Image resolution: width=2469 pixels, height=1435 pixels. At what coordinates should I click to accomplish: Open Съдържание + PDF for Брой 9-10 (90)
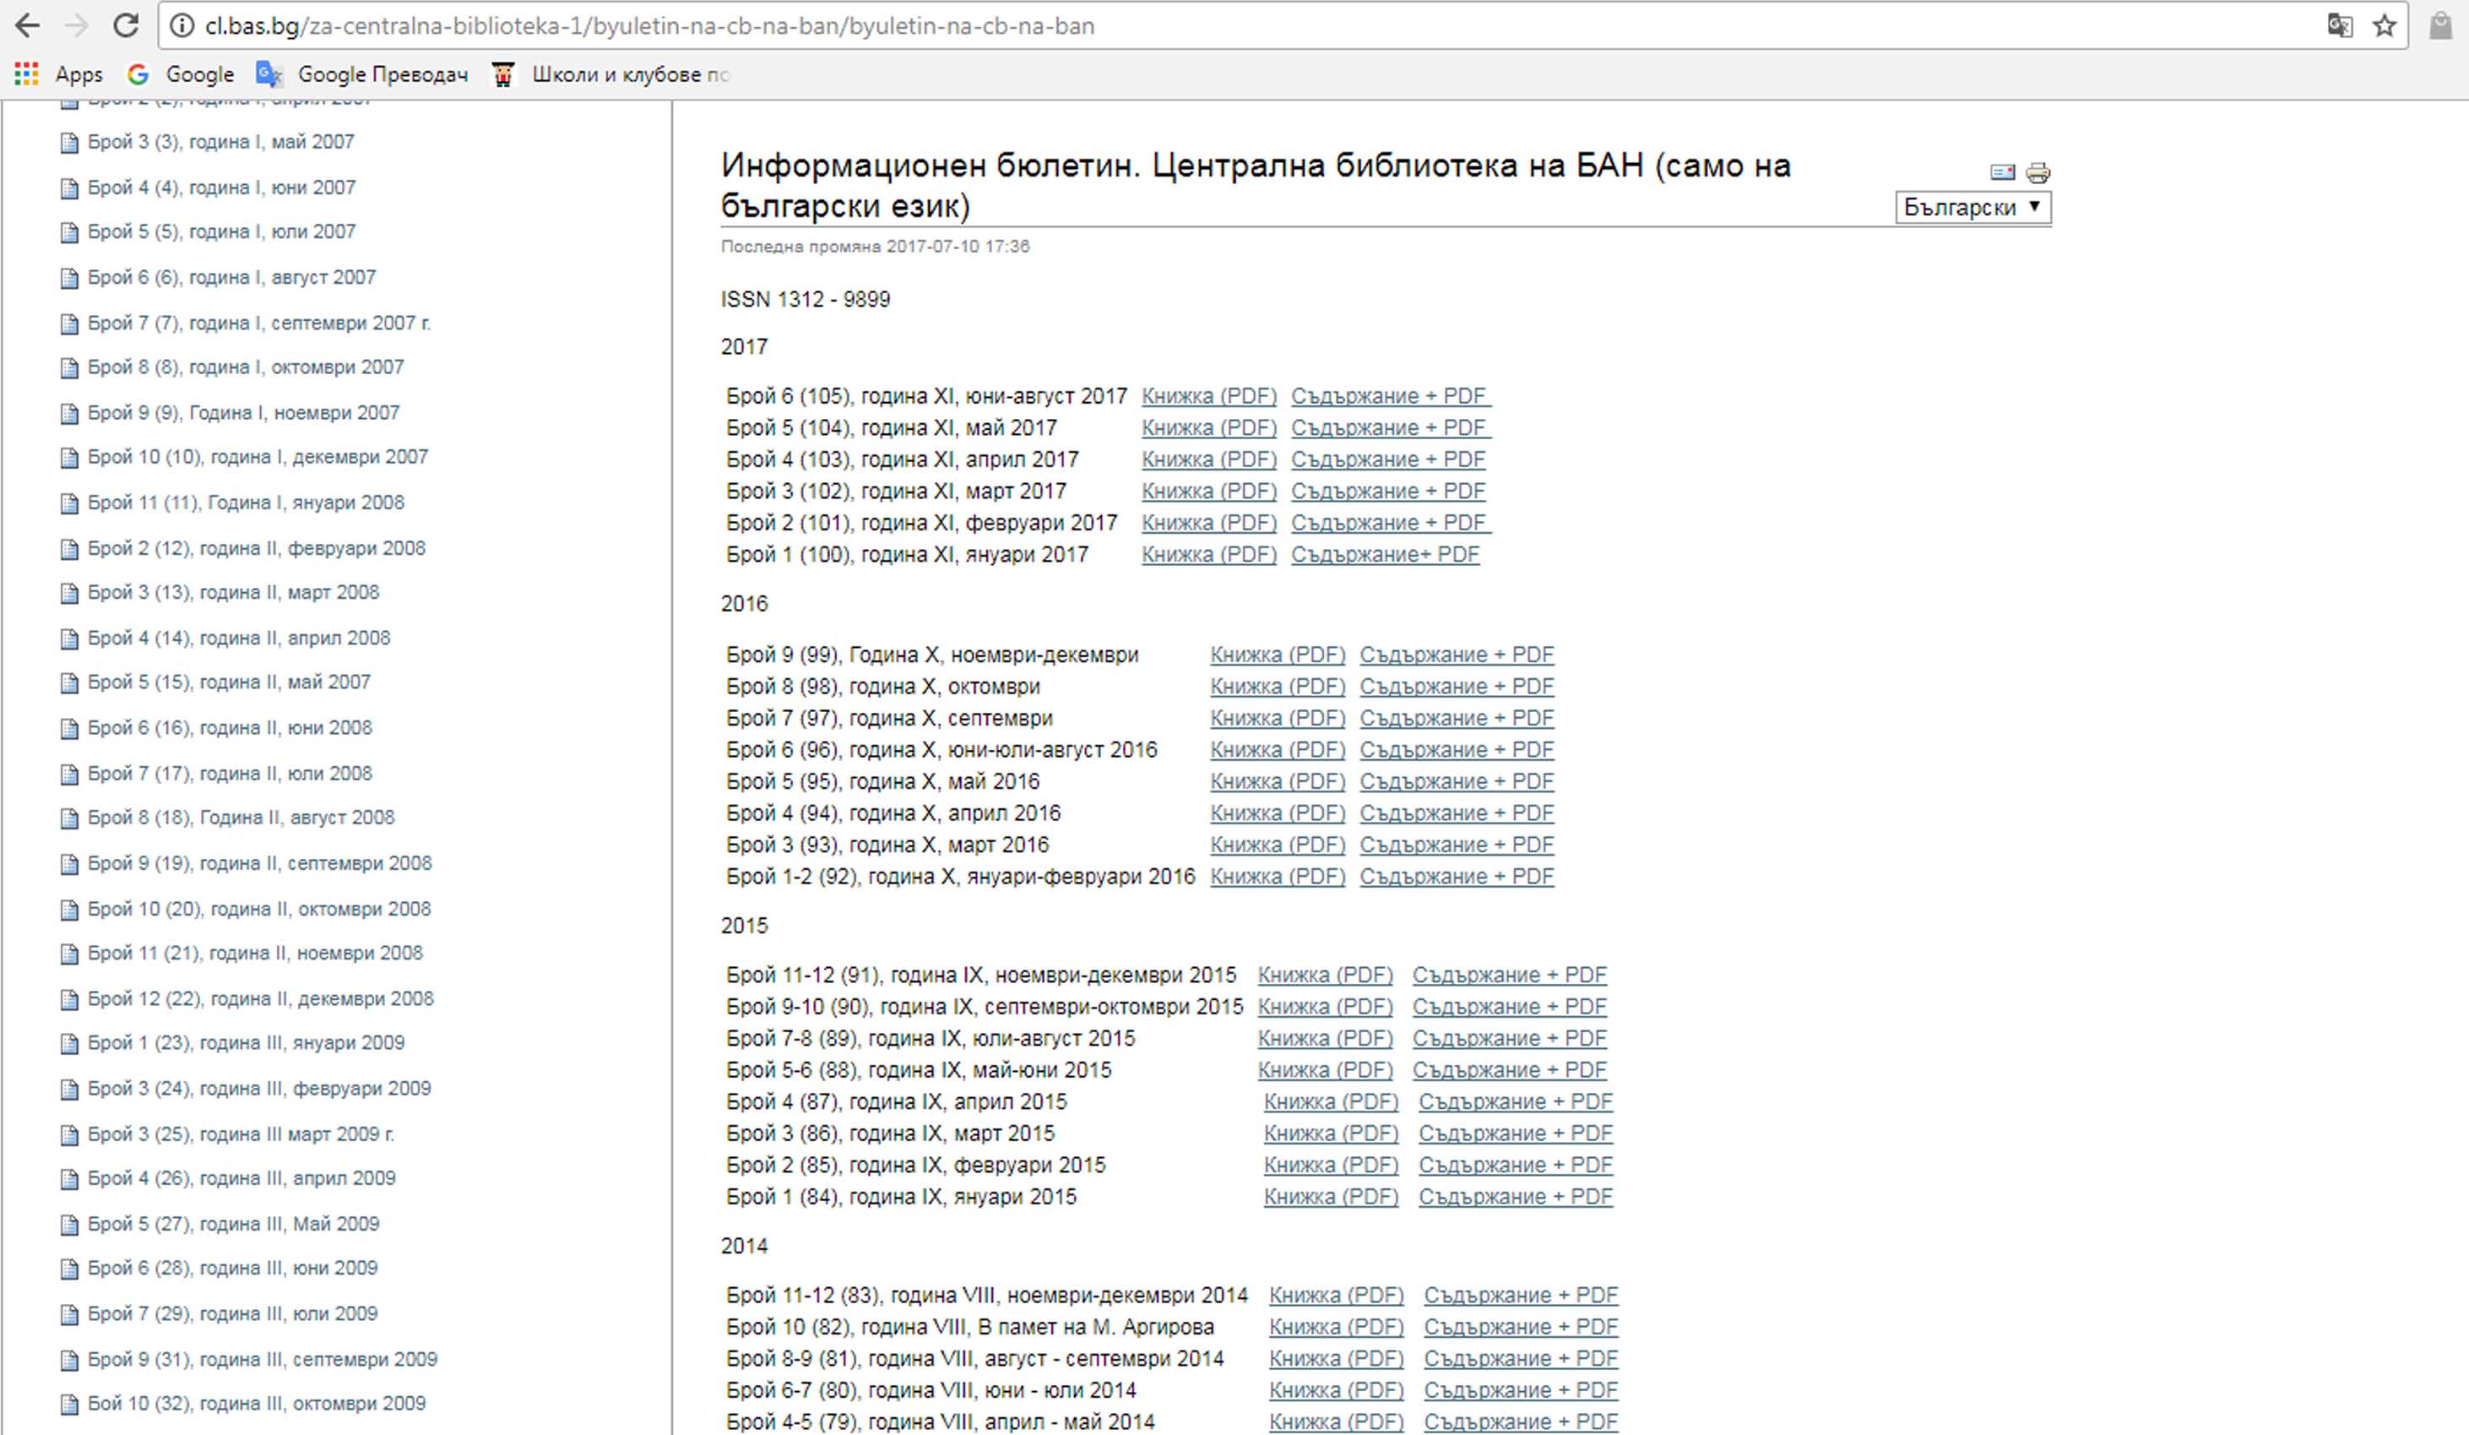point(1510,1007)
